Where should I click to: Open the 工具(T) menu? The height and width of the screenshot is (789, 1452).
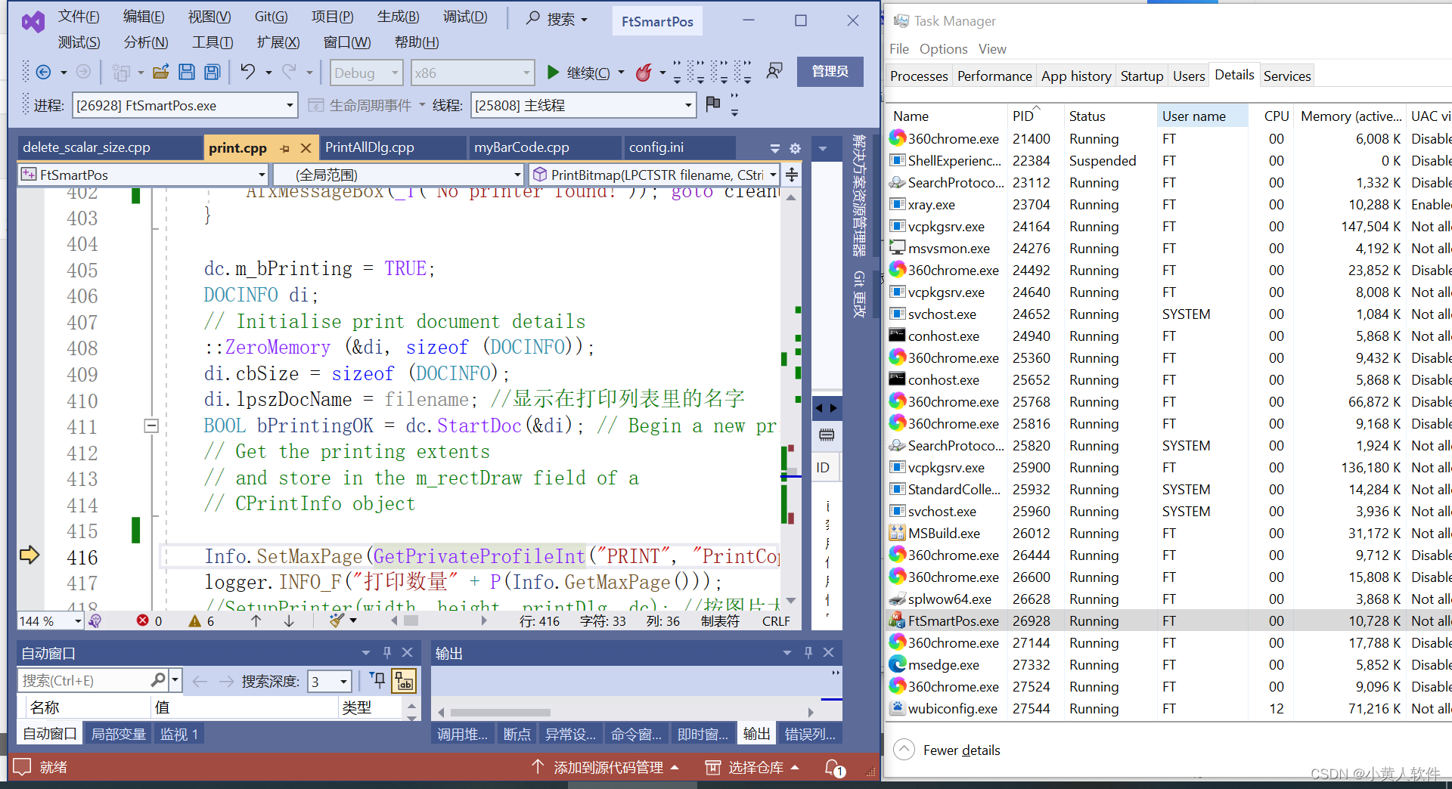click(213, 42)
